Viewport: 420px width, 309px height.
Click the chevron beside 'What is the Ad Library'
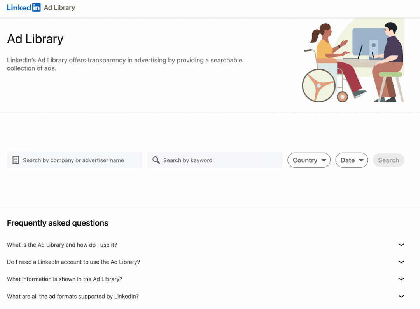[401, 245]
